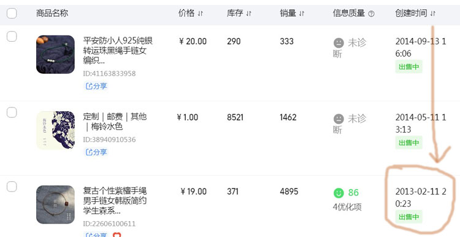Select checkbox for 复古个性紫檀手绳 item

click(x=12, y=187)
